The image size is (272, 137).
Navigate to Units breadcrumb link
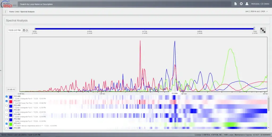click(x=17, y=12)
